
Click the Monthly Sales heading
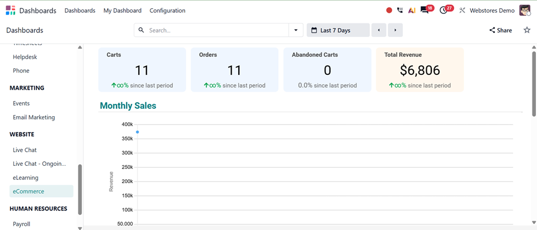128,106
